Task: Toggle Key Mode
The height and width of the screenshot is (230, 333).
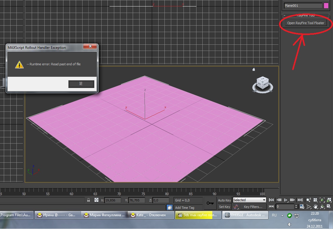Action: pos(271,206)
